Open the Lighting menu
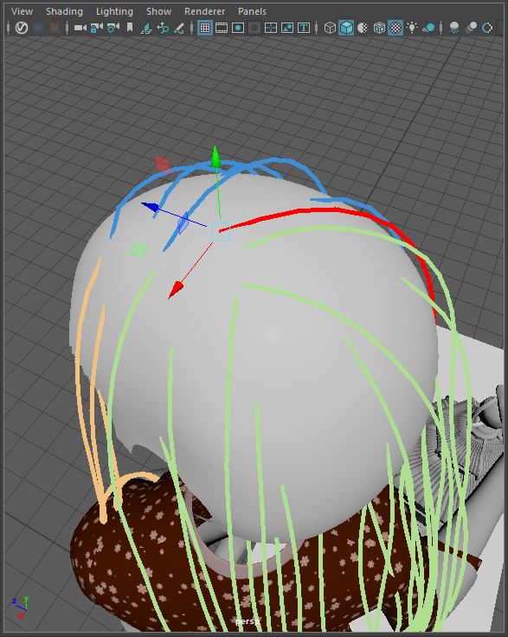Screen dimensions: 508x637 point(114,11)
